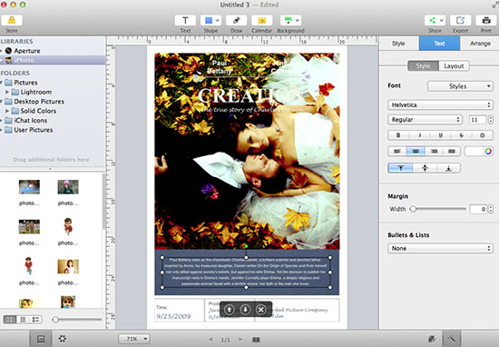Apply italic formatting to text
Screen dimensions: 499x347
tap(419, 135)
